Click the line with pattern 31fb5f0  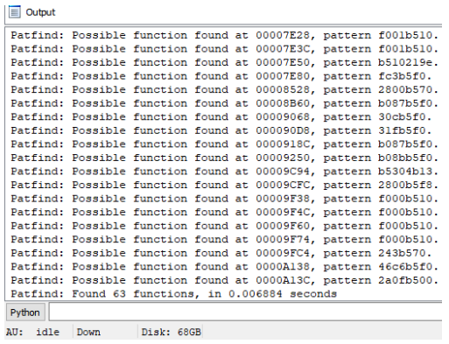point(221,130)
